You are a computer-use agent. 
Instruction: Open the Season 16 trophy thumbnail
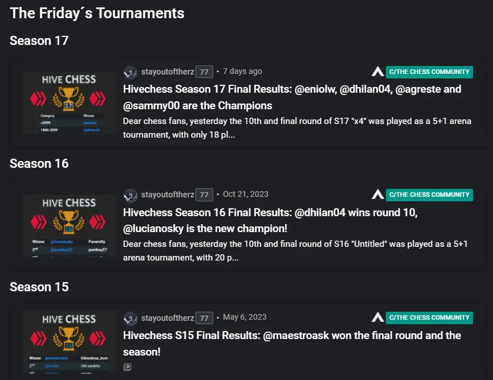click(x=69, y=226)
